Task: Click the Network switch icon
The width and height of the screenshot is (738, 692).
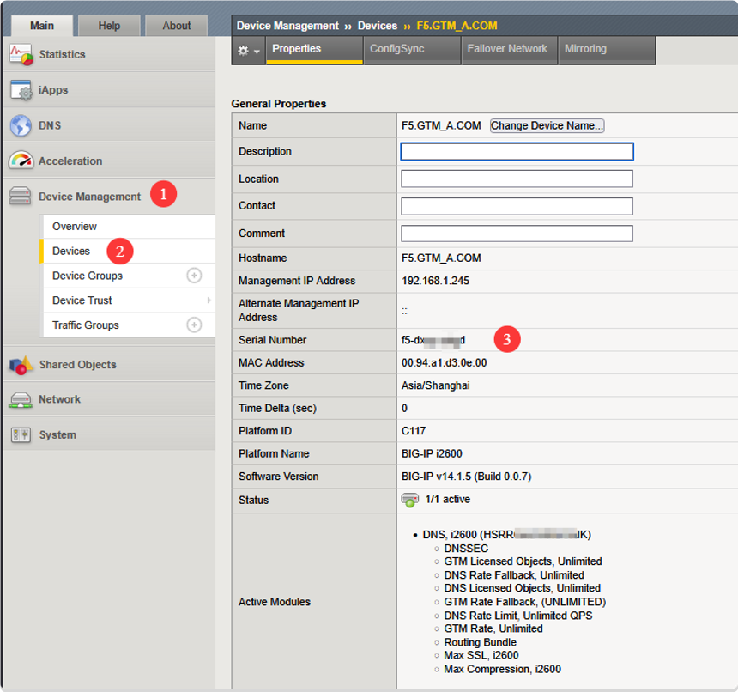Action: [x=21, y=400]
